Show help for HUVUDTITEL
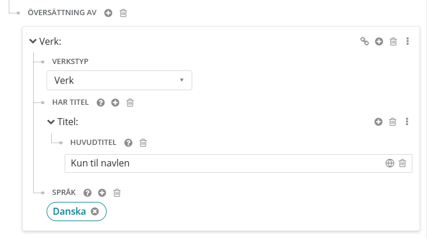This screenshot has height=238, width=427. point(128,143)
